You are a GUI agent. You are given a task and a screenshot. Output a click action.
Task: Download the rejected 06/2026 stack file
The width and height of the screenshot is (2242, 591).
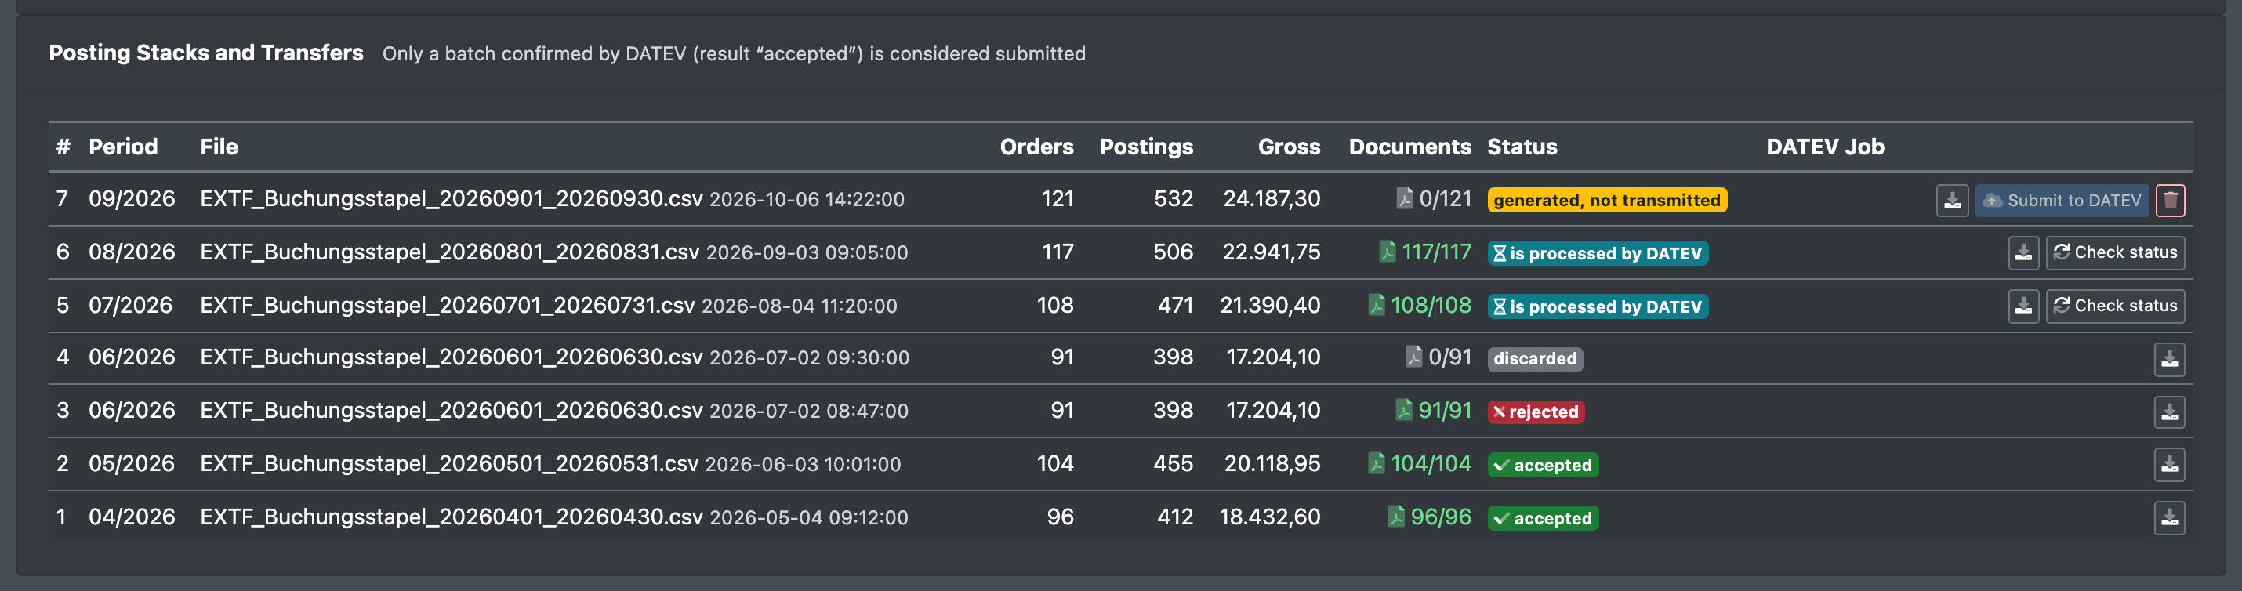click(2169, 412)
